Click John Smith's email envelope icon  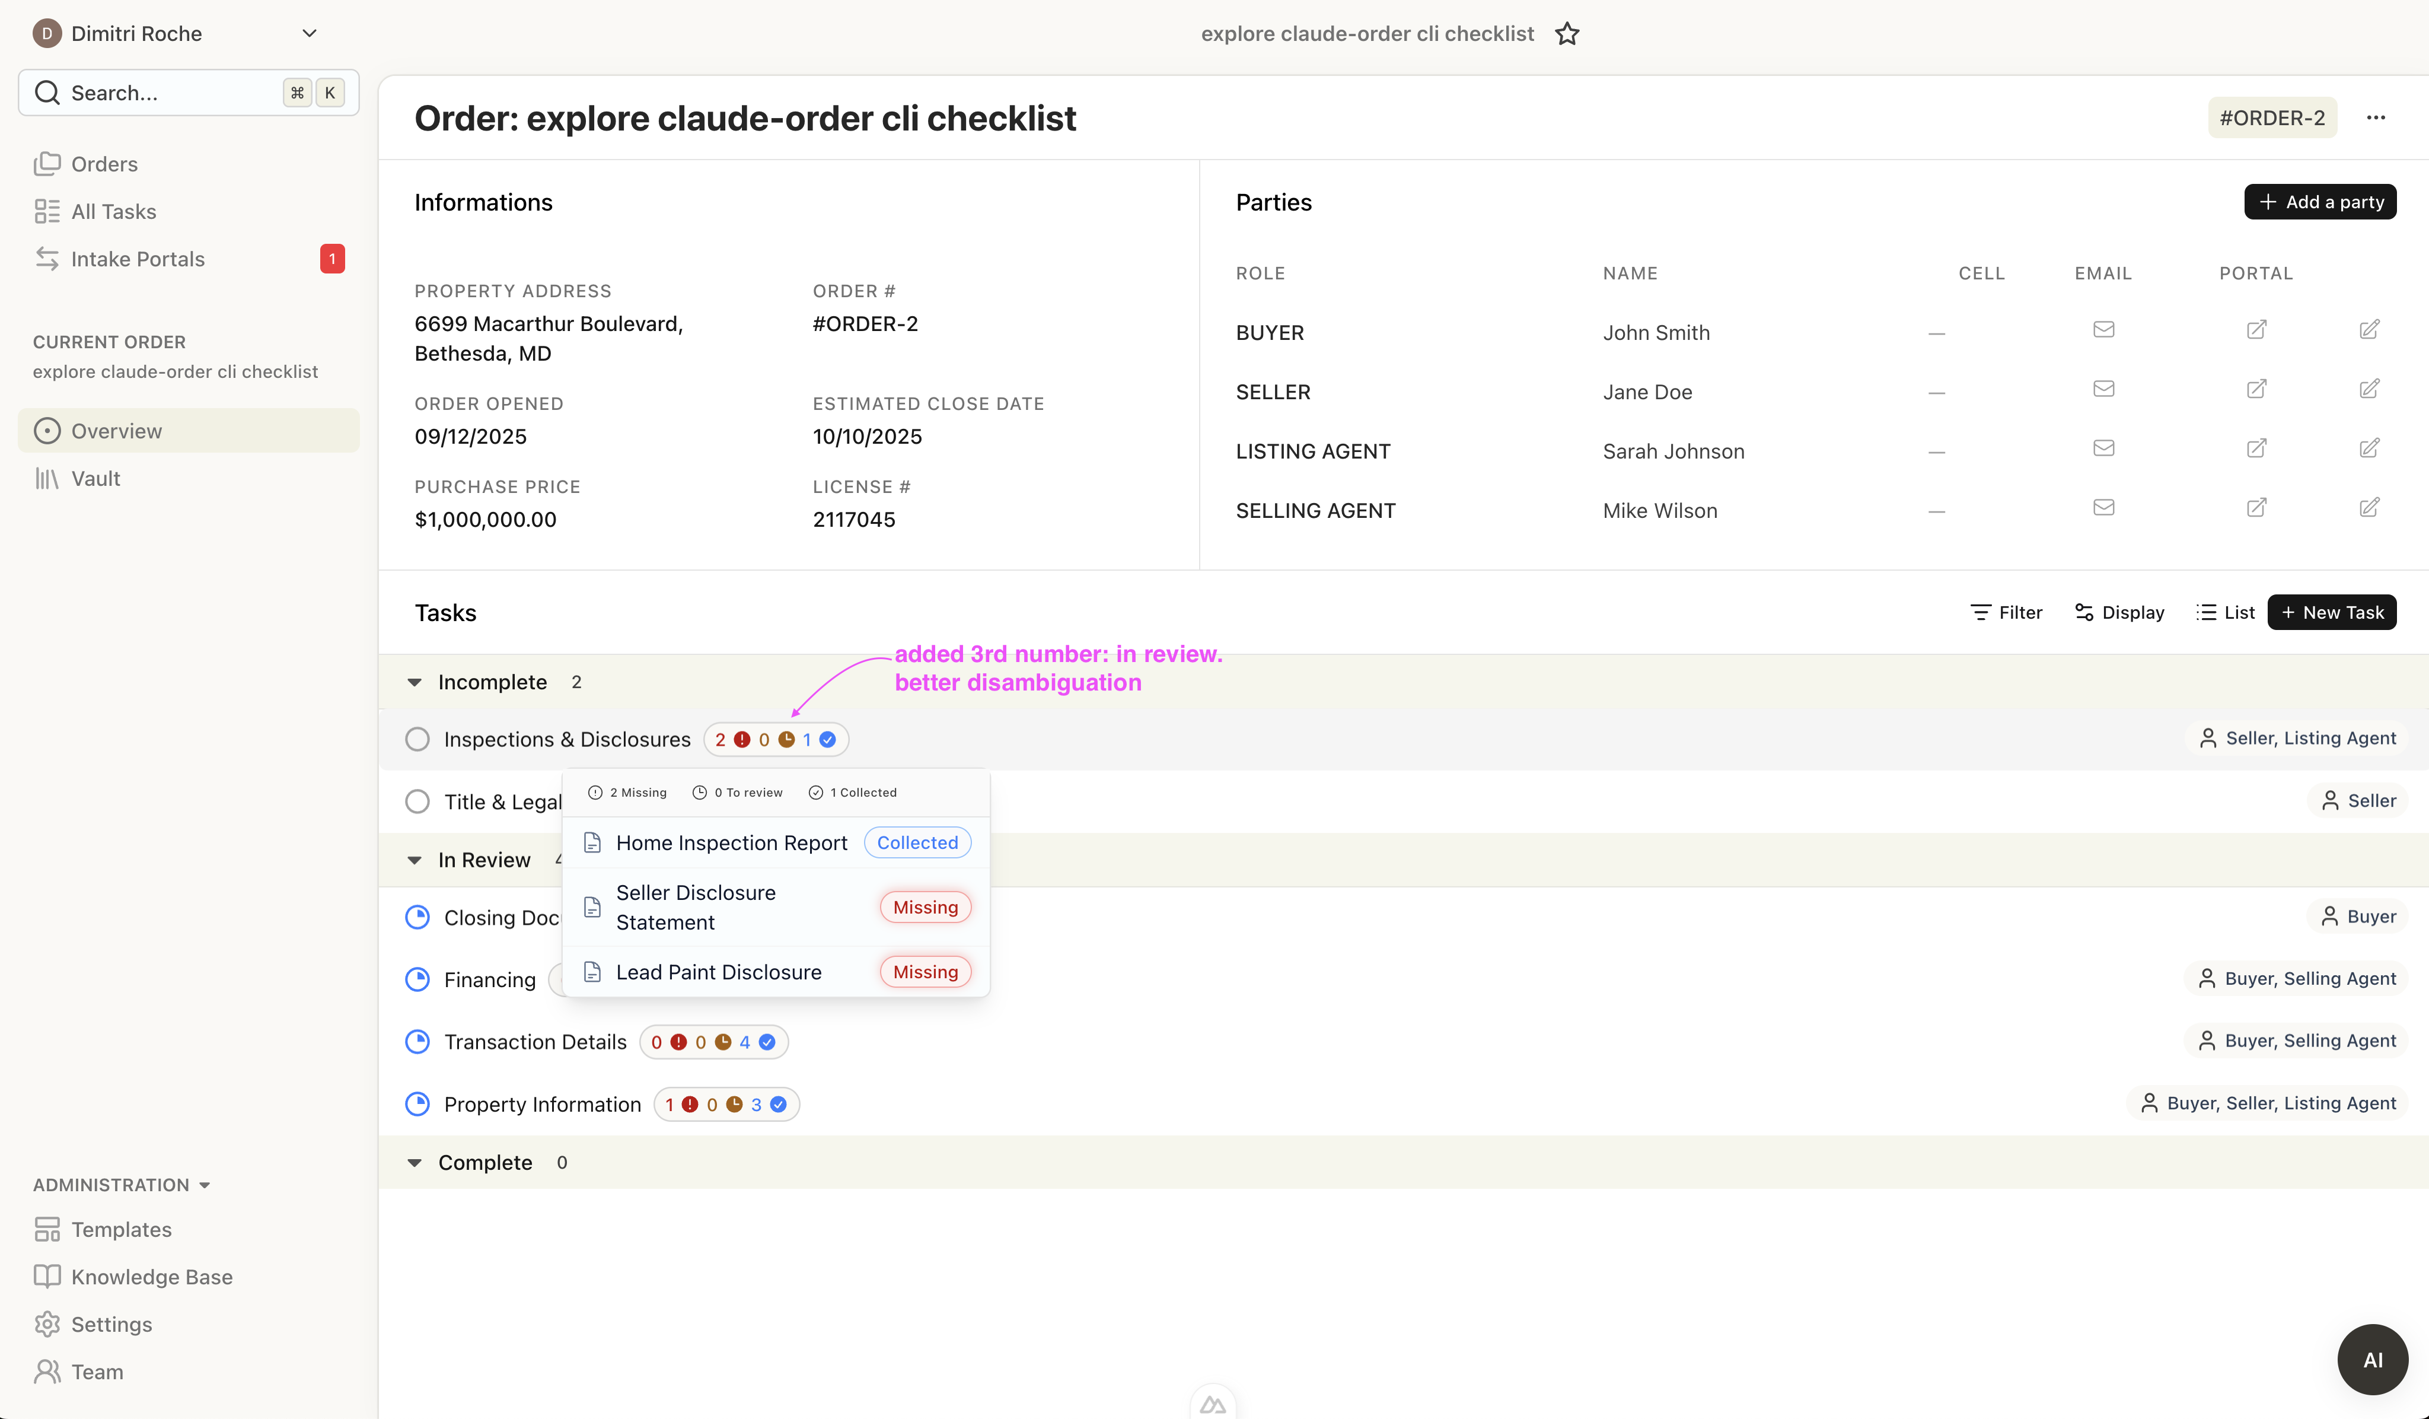(x=2103, y=330)
